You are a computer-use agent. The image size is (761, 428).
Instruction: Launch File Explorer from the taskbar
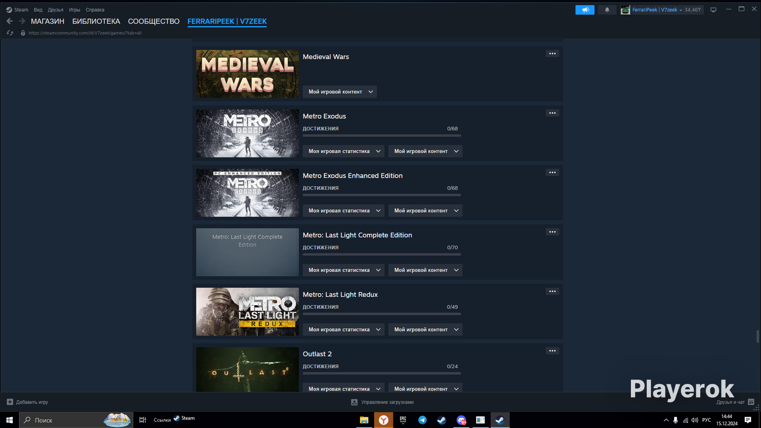pos(364,420)
